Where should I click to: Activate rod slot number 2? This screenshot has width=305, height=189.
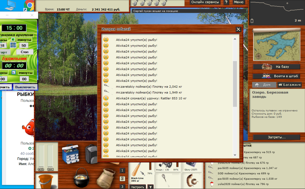(122, 178)
